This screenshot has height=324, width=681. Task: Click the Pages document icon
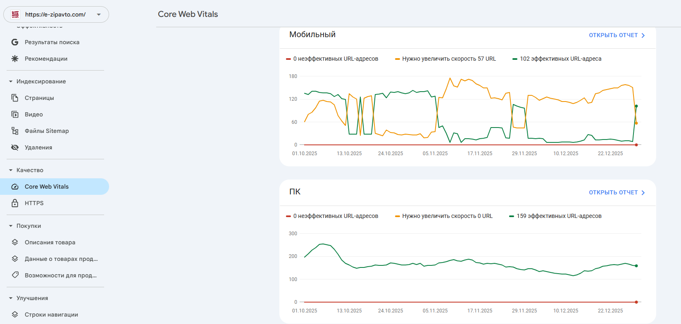tap(15, 98)
